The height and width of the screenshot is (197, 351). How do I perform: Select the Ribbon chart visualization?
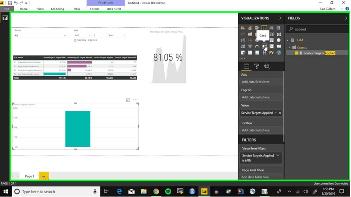click(x=279, y=34)
